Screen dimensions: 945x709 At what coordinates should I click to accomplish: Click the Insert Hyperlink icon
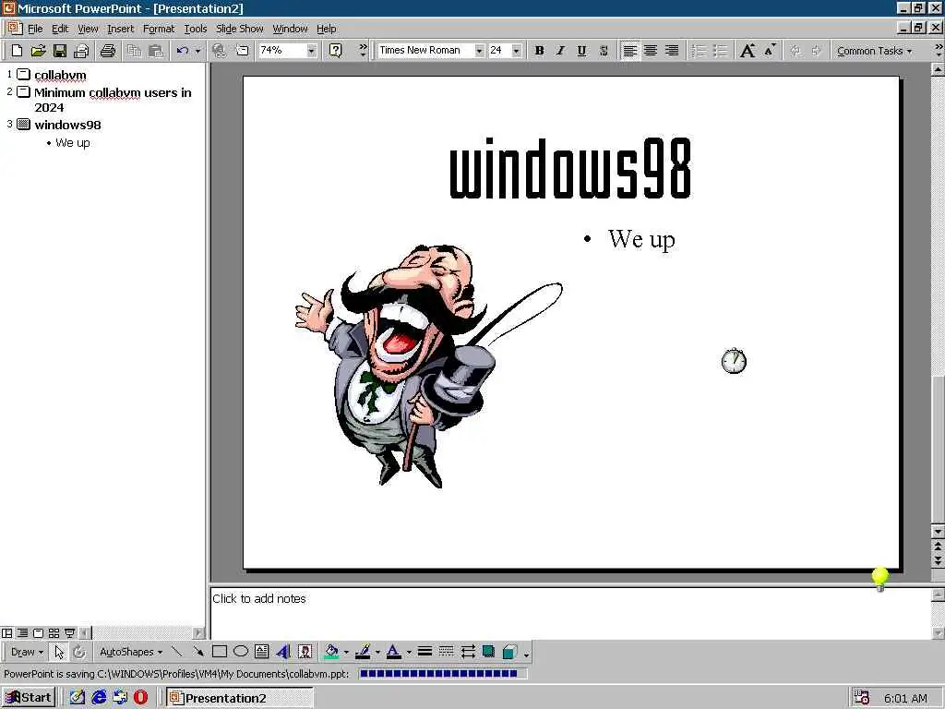[x=220, y=51]
